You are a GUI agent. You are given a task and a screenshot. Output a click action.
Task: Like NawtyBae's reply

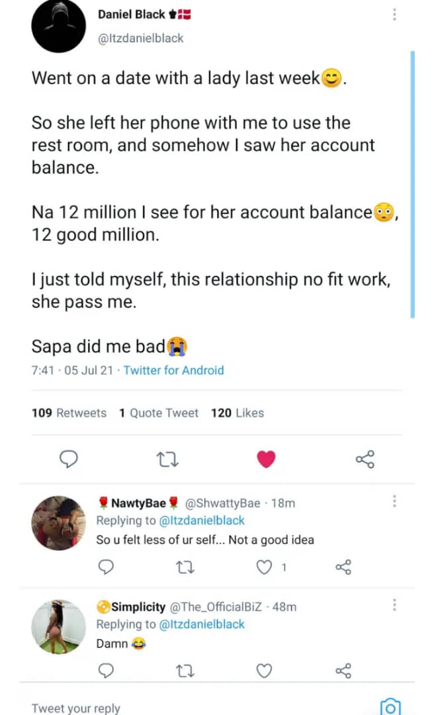[265, 567]
